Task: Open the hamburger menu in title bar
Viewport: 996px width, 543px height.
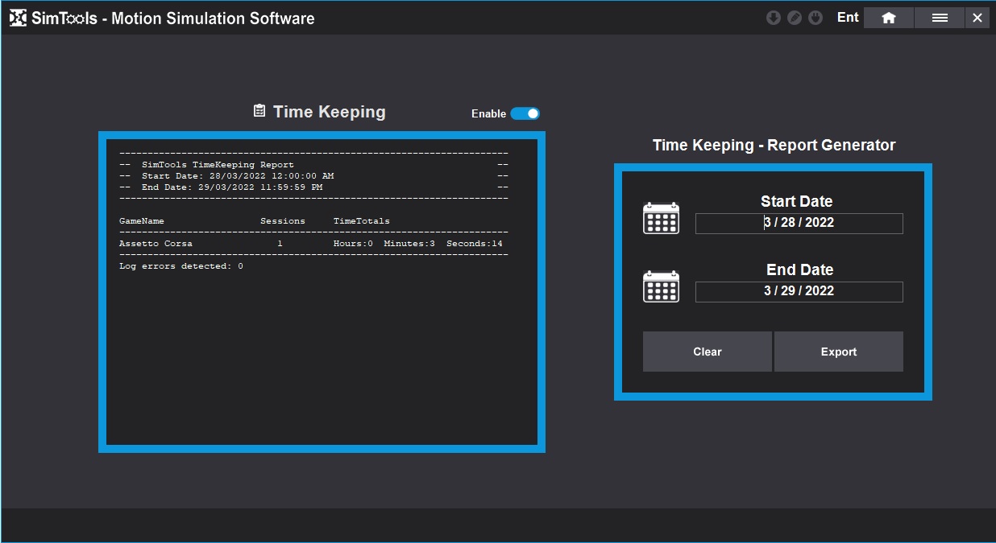Action: 940,18
